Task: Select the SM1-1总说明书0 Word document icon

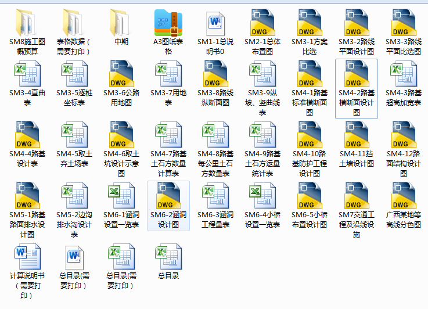Action: click(x=215, y=23)
